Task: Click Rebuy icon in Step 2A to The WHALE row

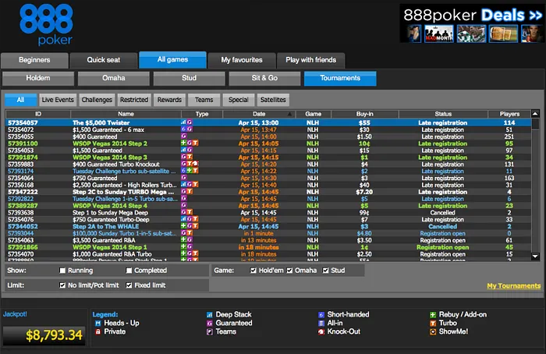Action: point(183,226)
